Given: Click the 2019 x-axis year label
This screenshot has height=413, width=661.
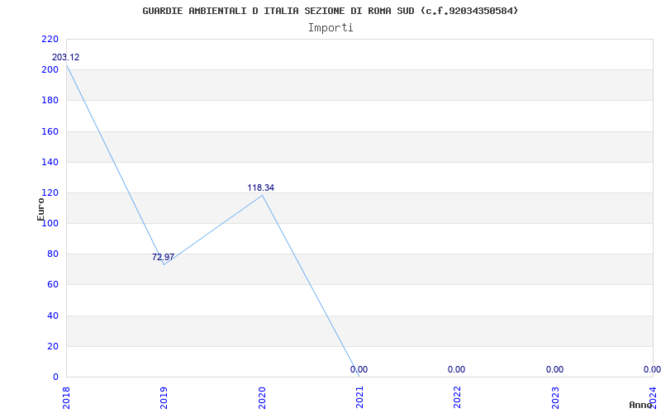Looking at the screenshot, I should 164,398.
